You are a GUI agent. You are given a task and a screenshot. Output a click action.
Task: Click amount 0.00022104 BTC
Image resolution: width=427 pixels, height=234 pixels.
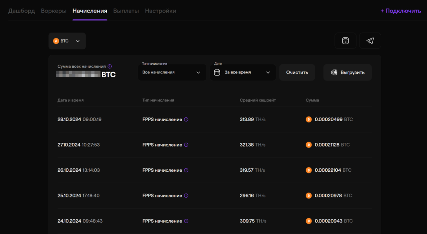click(x=333, y=170)
